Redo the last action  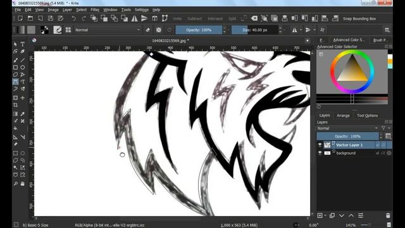(84, 18)
